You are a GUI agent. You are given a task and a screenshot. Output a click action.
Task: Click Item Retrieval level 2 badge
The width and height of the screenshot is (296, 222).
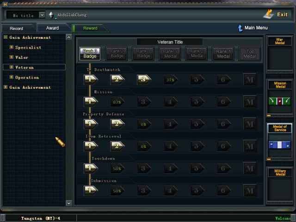(x=118, y=146)
